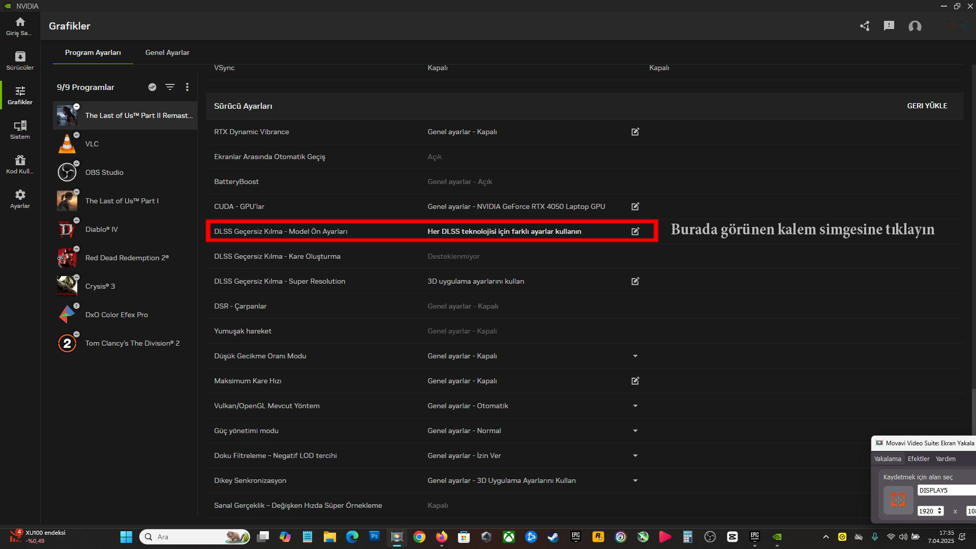
Task: Open the feedback notification icon in header
Action: click(889, 26)
